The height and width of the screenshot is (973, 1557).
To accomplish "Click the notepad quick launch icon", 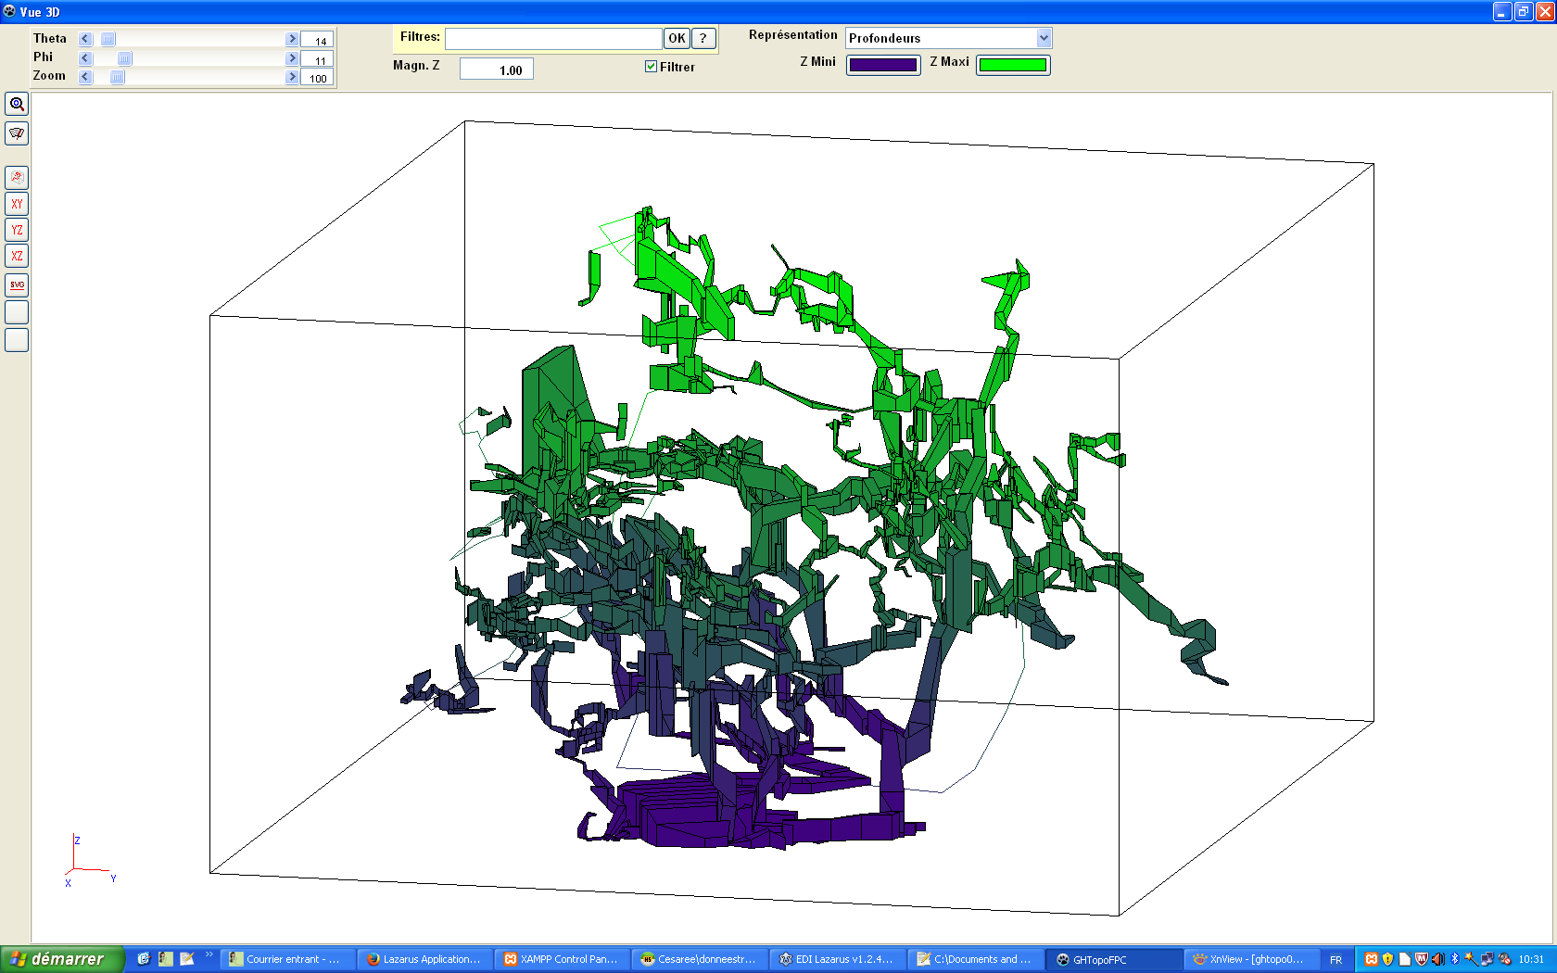I will click(187, 959).
